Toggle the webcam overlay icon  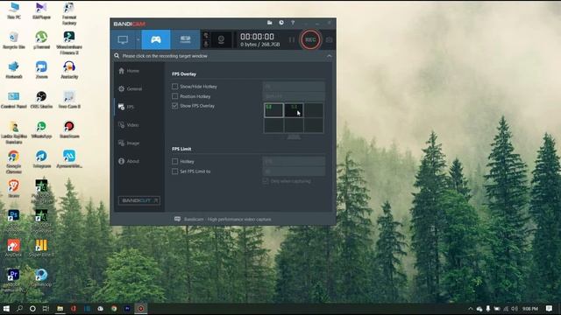pyautogui.click(x=221, y=39)
